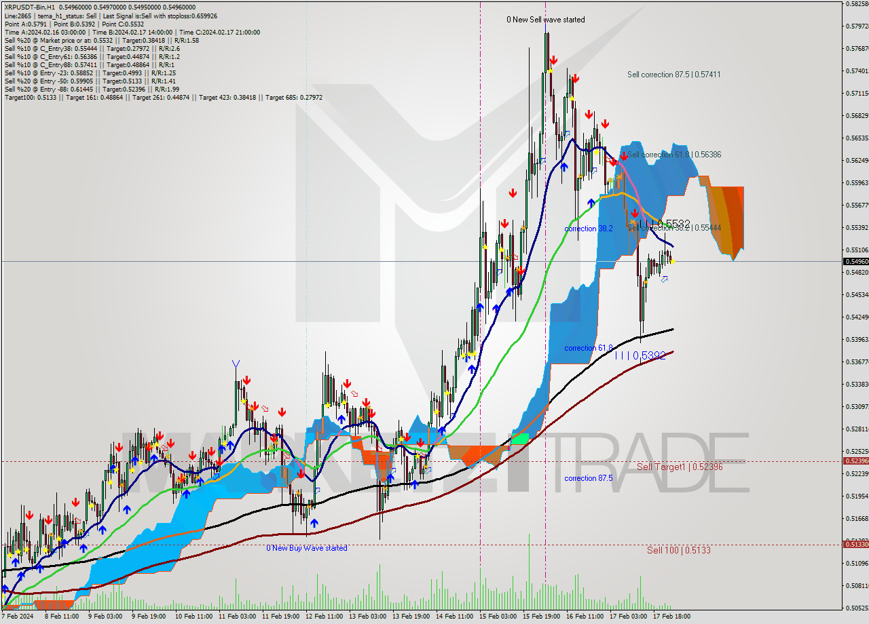Click '12 Feb 11:00' time axis label
869x624 pixels.
coord(324,617)
